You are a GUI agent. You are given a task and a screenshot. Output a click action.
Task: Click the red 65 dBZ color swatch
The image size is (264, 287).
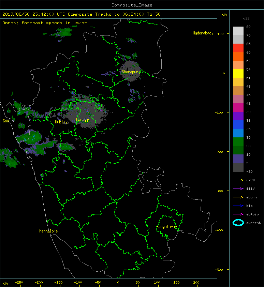click(x=238, y=48)
